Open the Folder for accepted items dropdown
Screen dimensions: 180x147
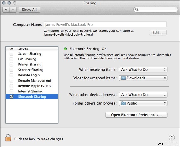pos(143,78)
